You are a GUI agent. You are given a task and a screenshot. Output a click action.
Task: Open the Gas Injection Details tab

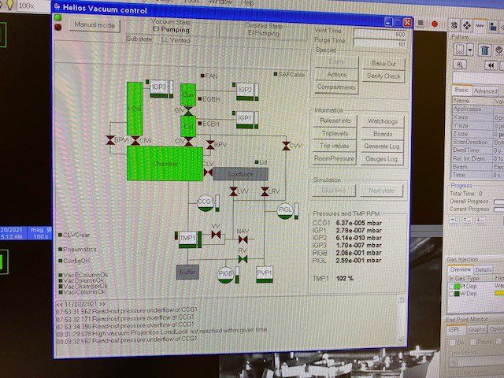[483, 269]
